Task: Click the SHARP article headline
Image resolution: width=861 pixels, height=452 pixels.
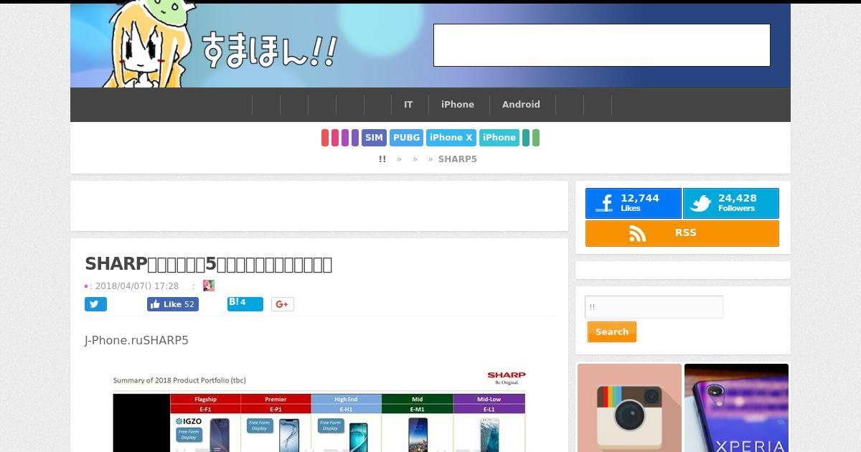Action: point(208,264)
